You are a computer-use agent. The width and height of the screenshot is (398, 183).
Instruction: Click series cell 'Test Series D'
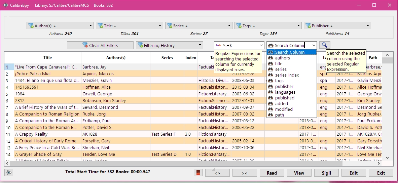point(167,154)
